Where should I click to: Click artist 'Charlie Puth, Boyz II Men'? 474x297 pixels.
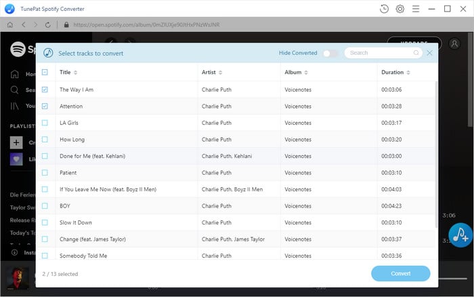point(232,189)
